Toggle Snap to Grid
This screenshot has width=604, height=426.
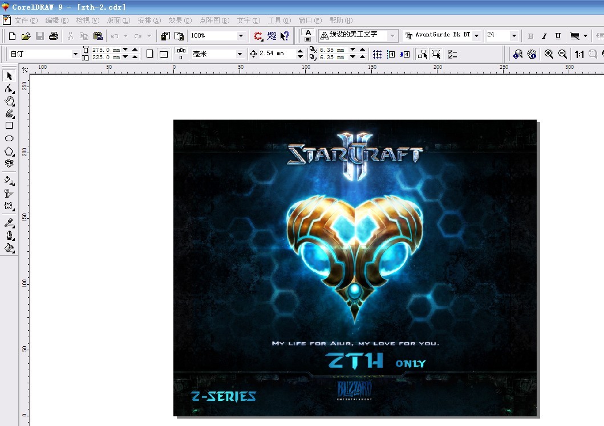[377, 54]
